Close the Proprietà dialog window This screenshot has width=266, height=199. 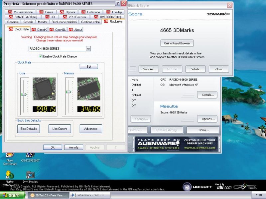(124, 3)
